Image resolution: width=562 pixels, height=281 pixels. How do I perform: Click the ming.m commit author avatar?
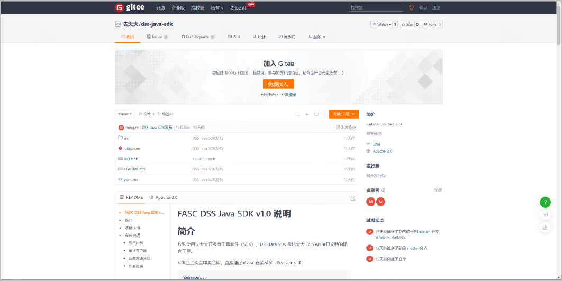pyautogui.click(x=121, y=127)
